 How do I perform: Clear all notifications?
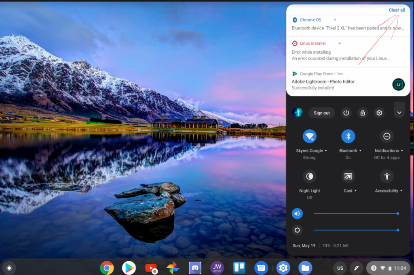click(396, 10)
